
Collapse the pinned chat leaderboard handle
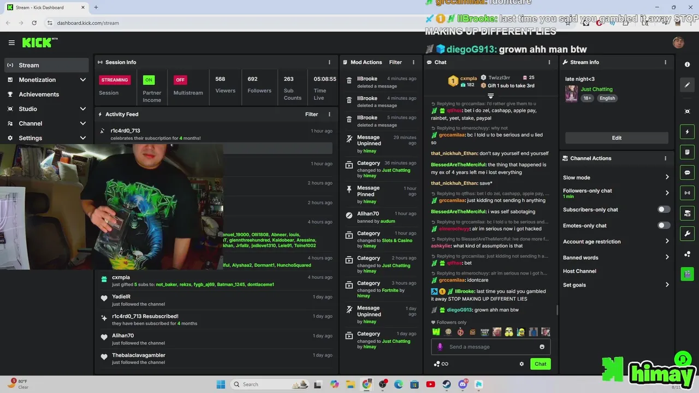(x=490, y=96)
